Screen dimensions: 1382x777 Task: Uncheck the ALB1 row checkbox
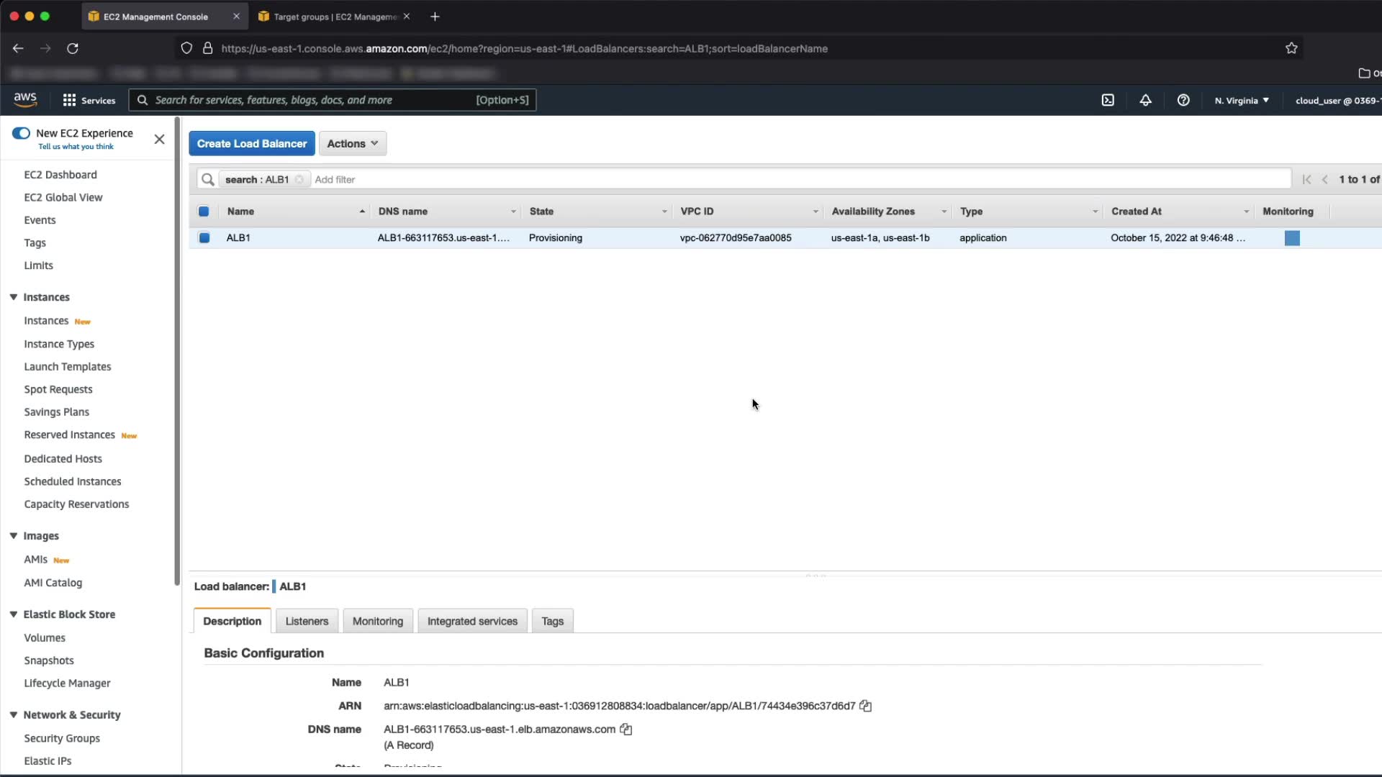click(204, 238)
